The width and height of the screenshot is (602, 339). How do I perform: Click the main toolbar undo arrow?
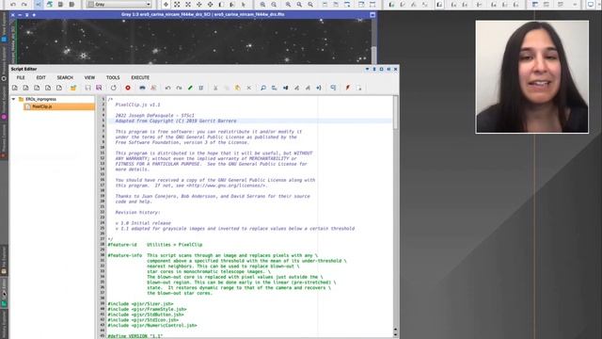[13, 4]
